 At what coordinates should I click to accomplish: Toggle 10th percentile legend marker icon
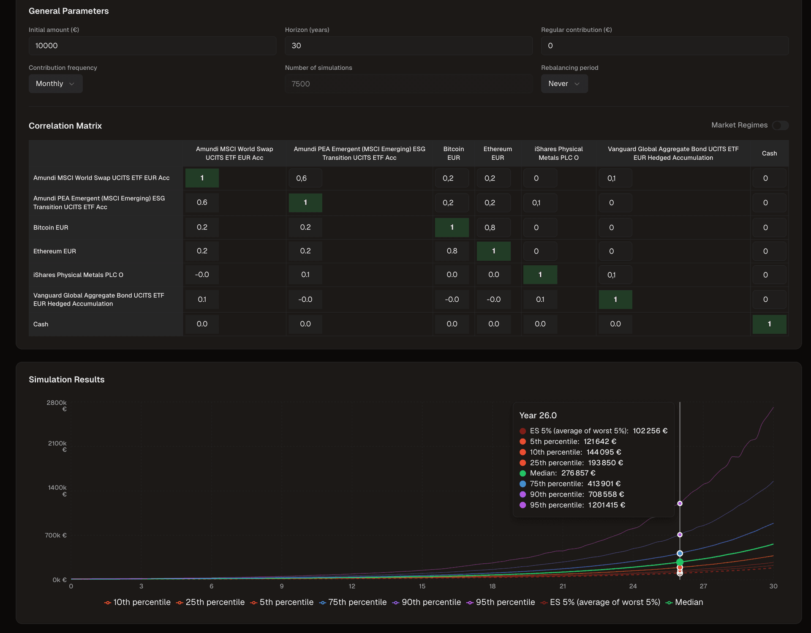(x=108, y=603)
